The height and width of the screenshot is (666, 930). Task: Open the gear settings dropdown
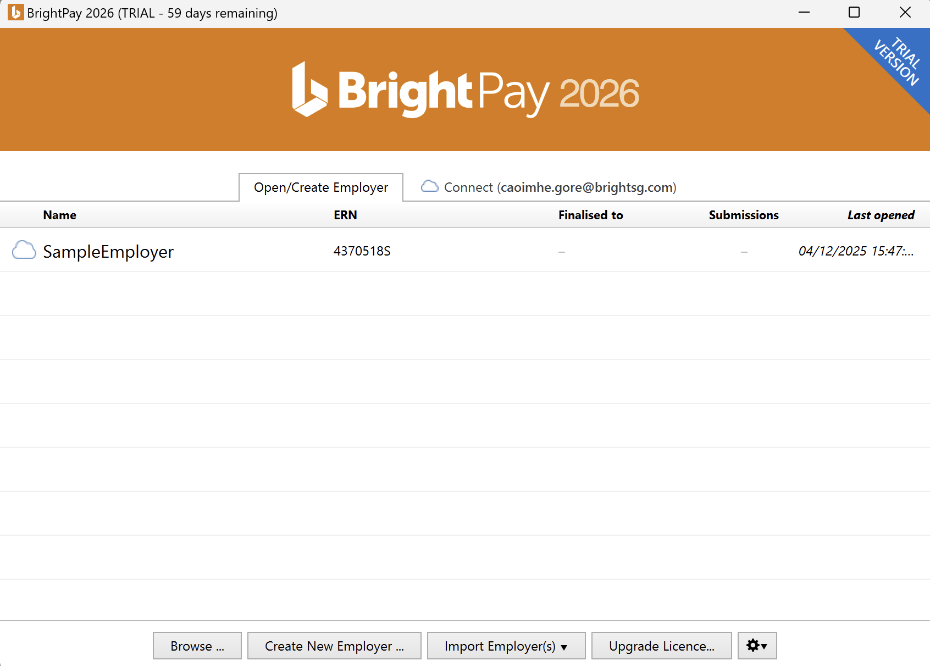pos(756,646)
